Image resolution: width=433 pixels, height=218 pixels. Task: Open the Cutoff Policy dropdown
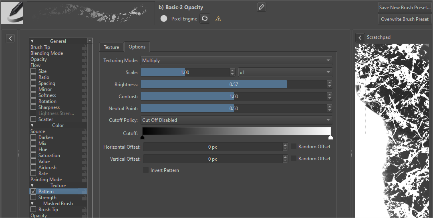[x=236, y=120]
